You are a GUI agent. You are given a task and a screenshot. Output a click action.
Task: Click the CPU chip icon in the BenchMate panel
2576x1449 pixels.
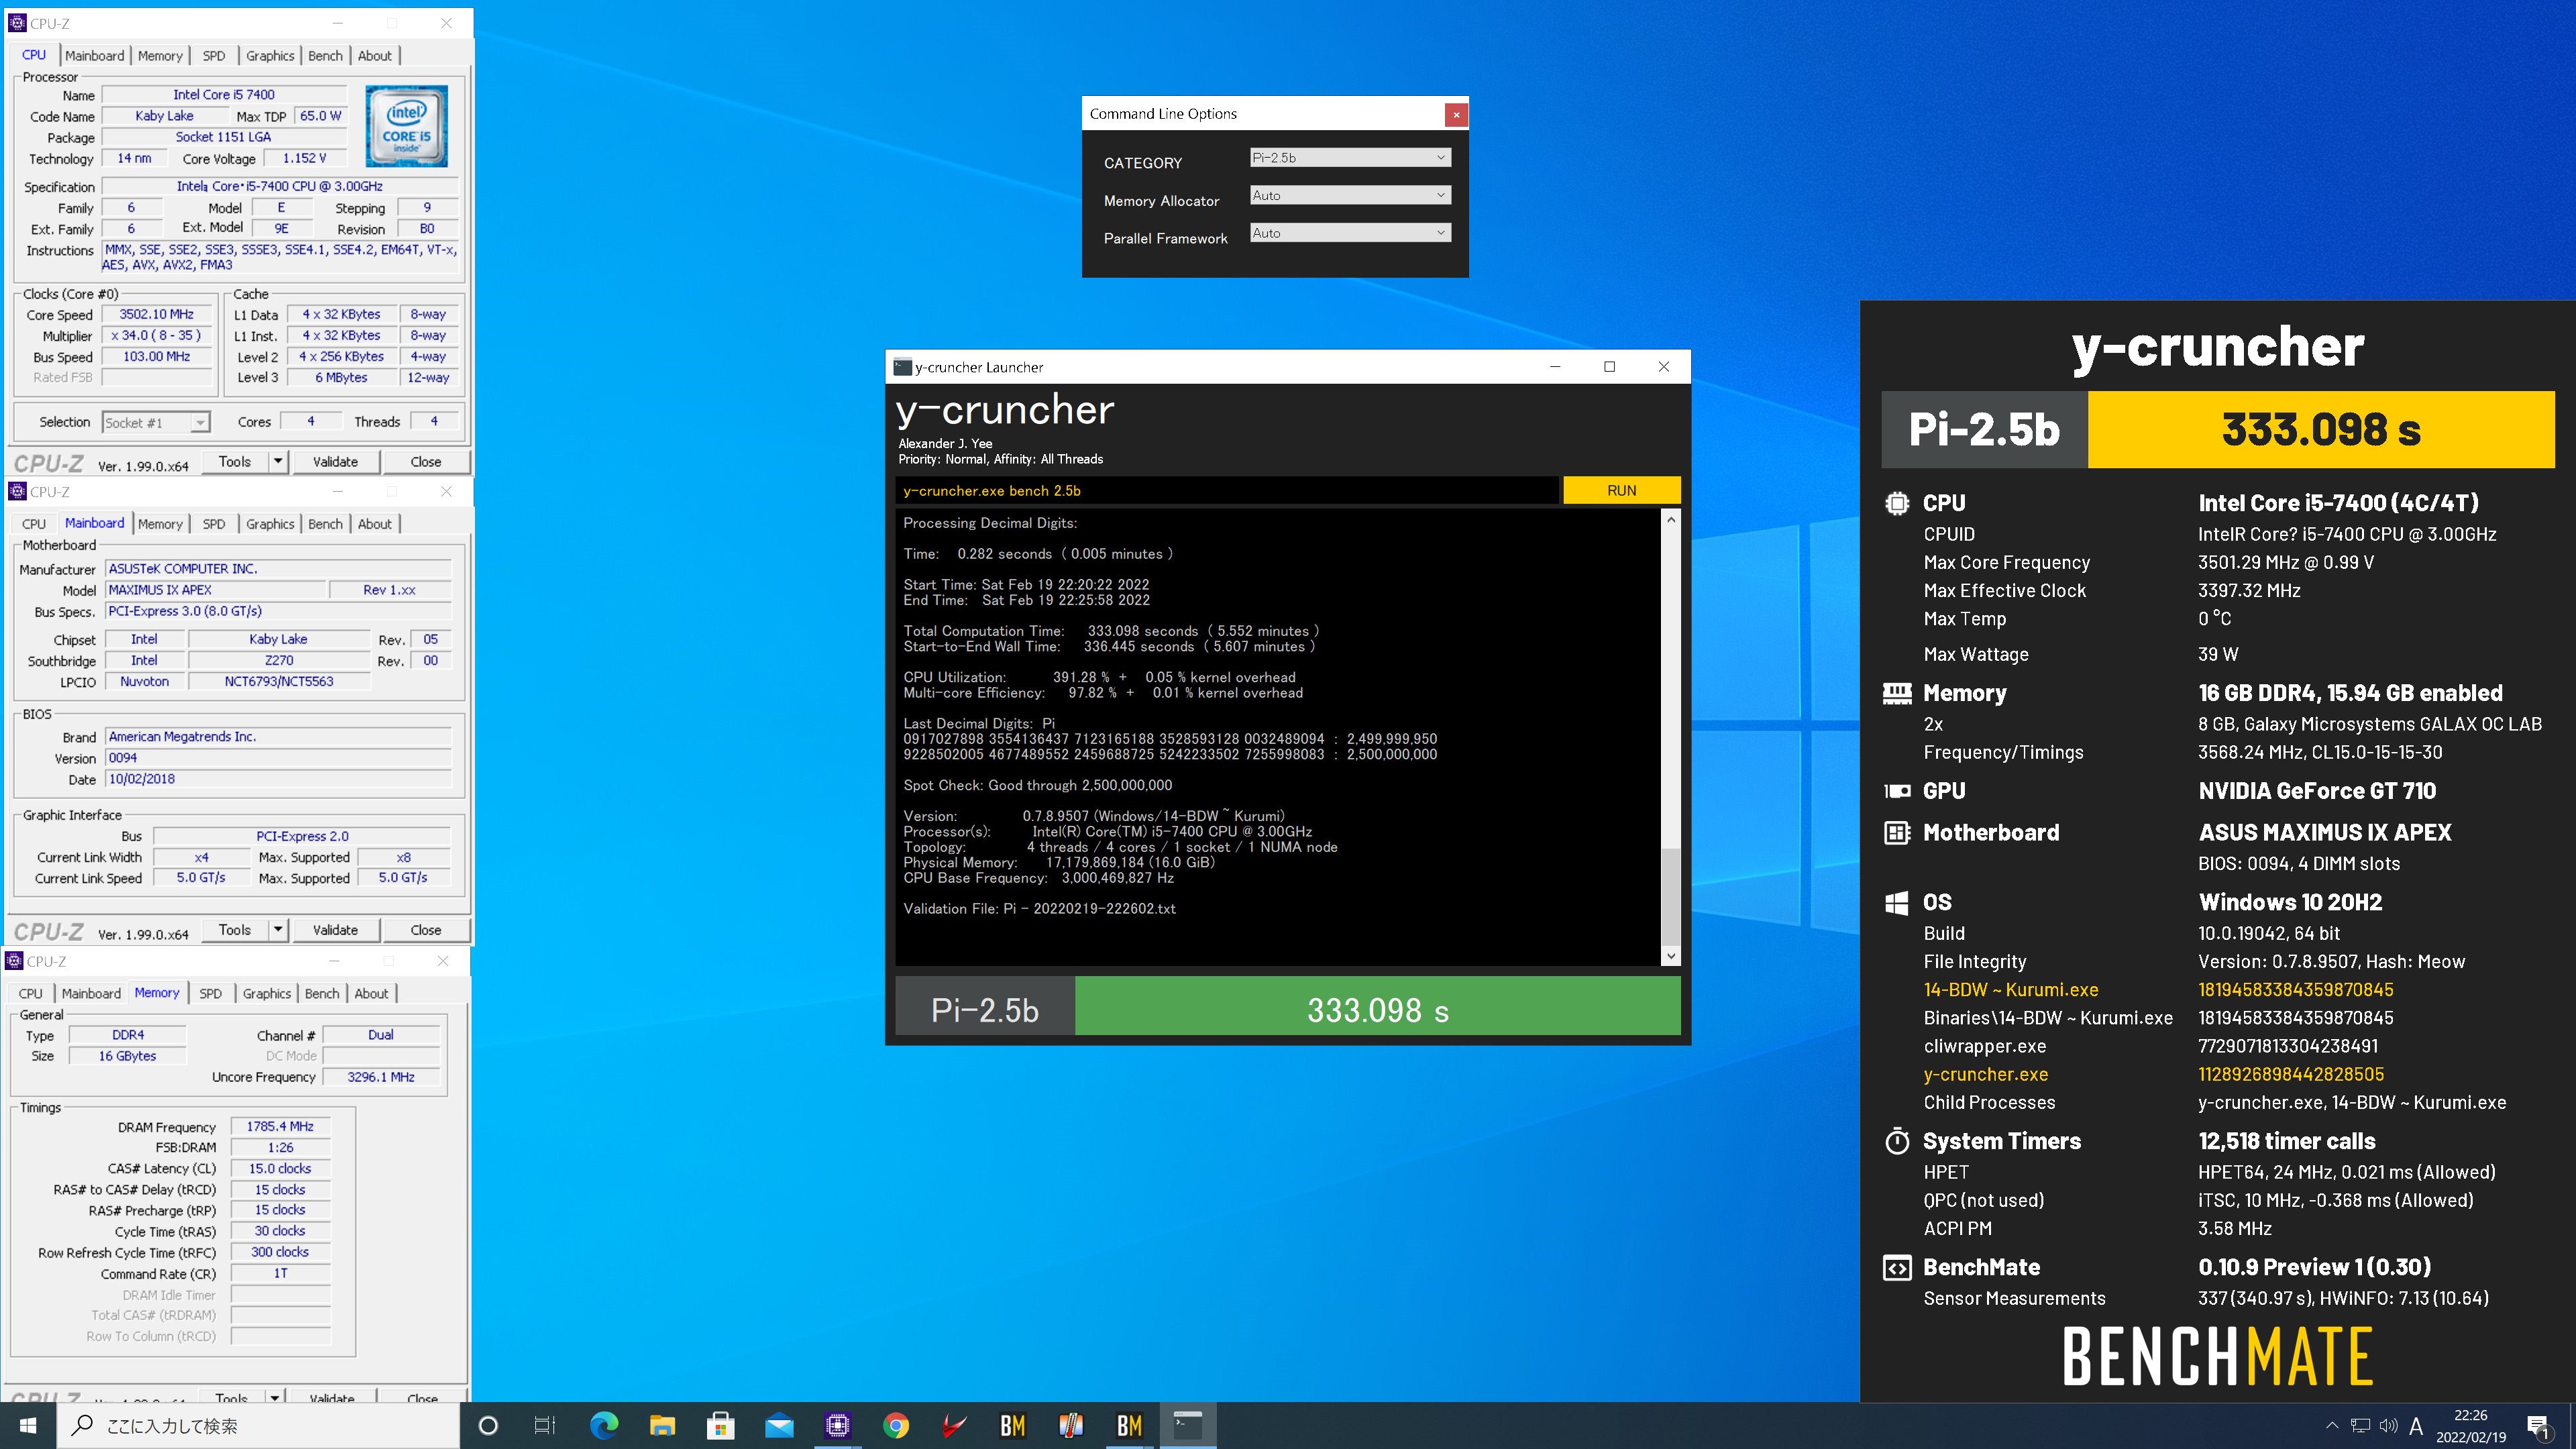[1896, 503]
